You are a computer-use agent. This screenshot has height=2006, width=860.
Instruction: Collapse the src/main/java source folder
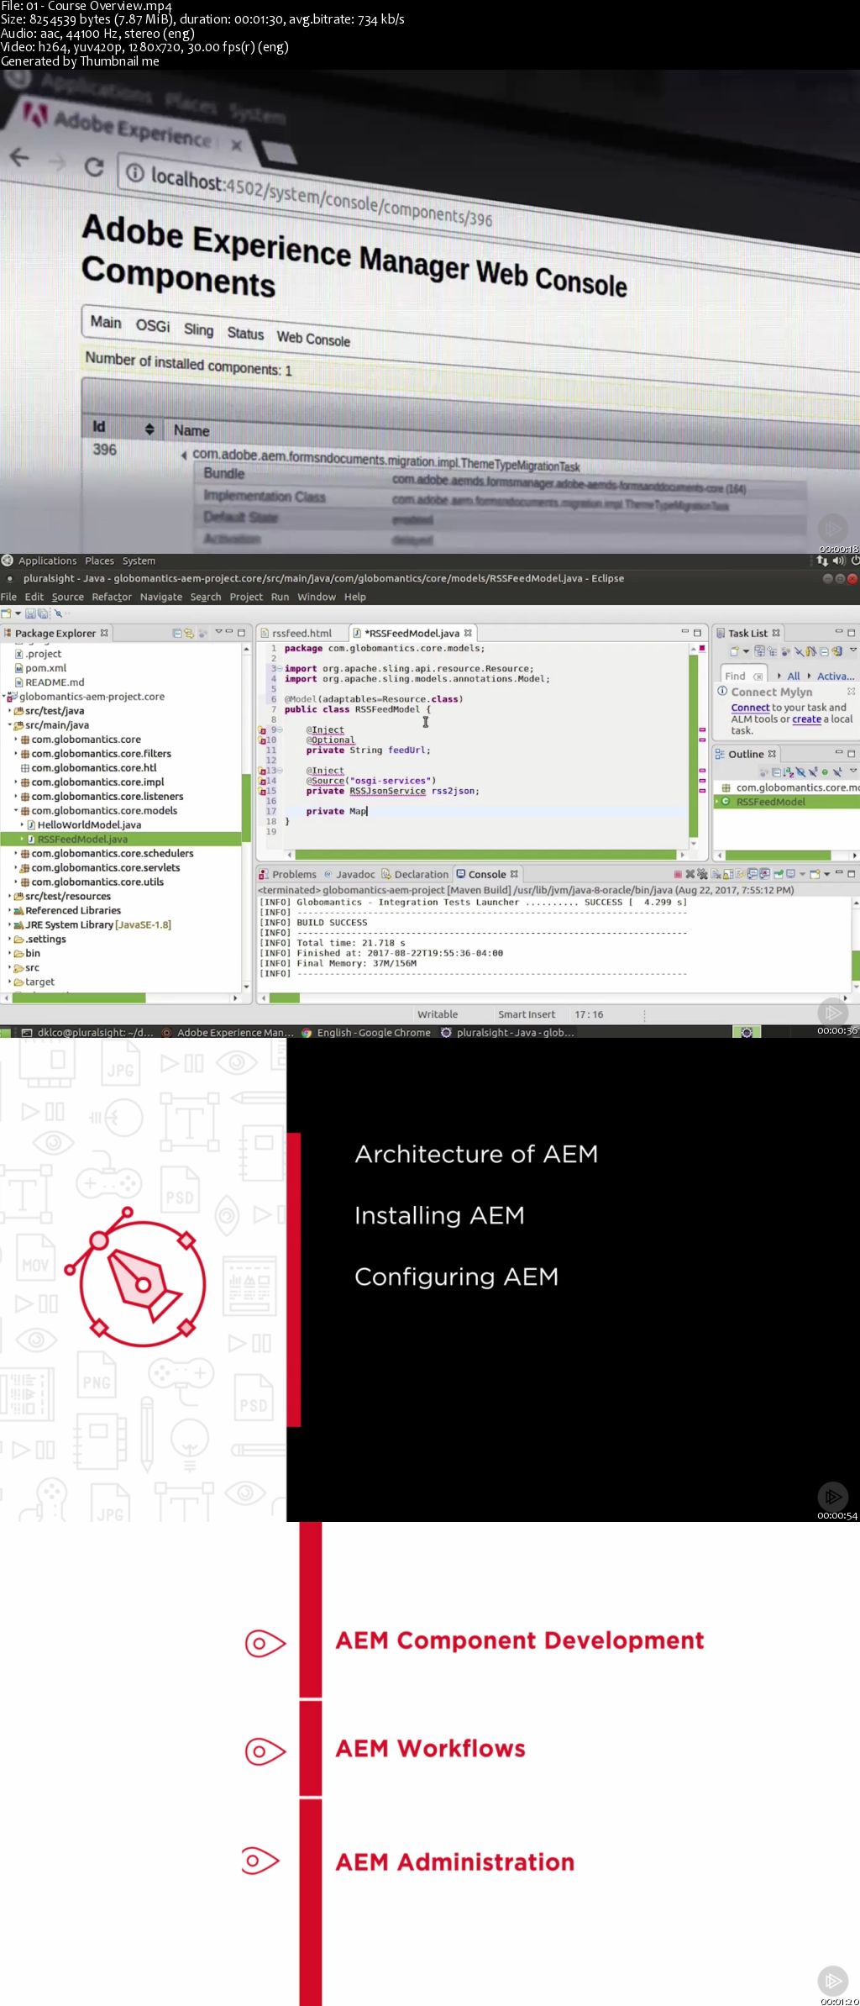[9, 725]
